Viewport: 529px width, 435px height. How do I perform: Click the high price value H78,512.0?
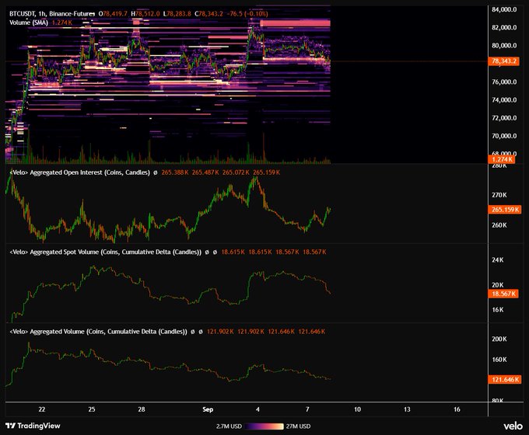145,14
